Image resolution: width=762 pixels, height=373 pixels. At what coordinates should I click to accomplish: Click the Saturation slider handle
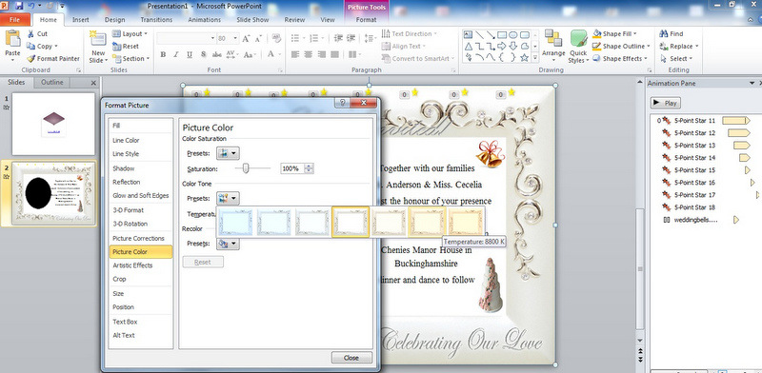coord(246,168)
